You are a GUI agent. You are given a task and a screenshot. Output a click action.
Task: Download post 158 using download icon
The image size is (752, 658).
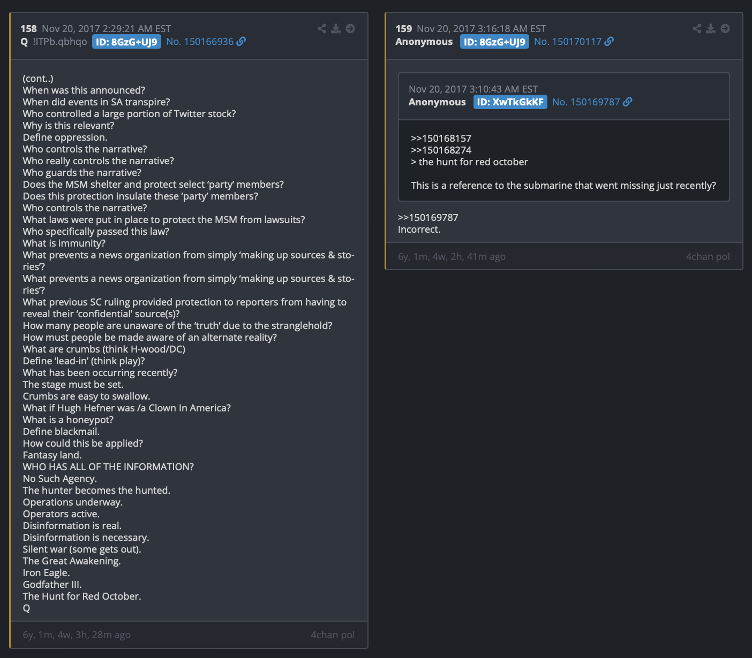click(336, 28)
